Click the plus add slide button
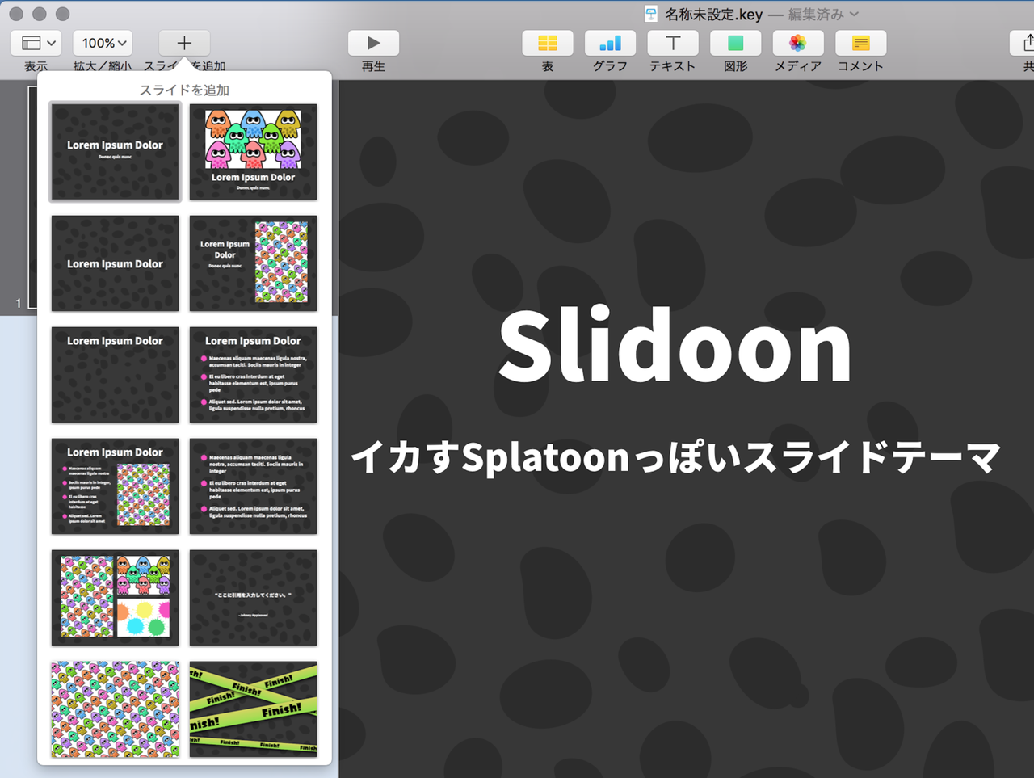Screen dimensions: 1034x778 click(x=184, y=43)
